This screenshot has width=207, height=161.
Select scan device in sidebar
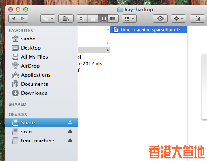pyautogui.click(x=41, y=132)
